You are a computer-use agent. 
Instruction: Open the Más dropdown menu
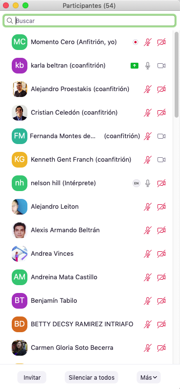[149, 377]
